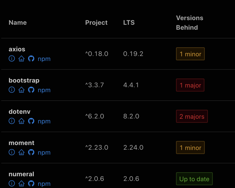
Task: Select the numeral package name
Action: click(x=21, y=174)
